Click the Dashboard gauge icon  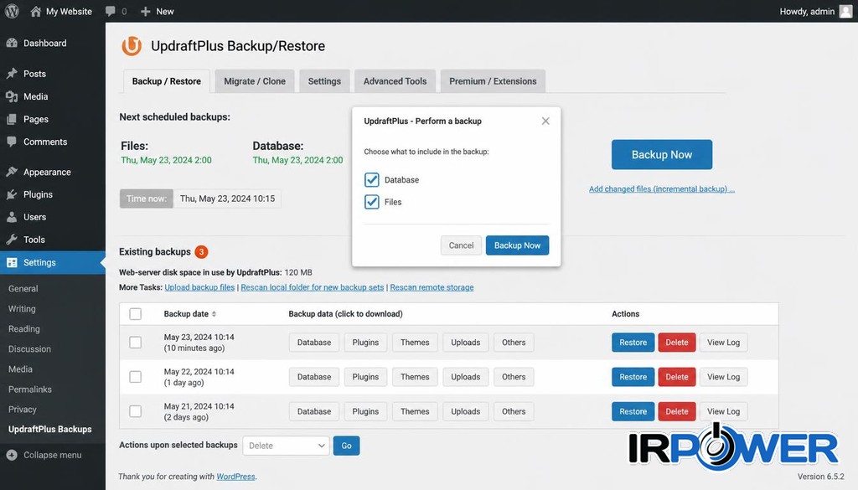(x=12, y=44)
